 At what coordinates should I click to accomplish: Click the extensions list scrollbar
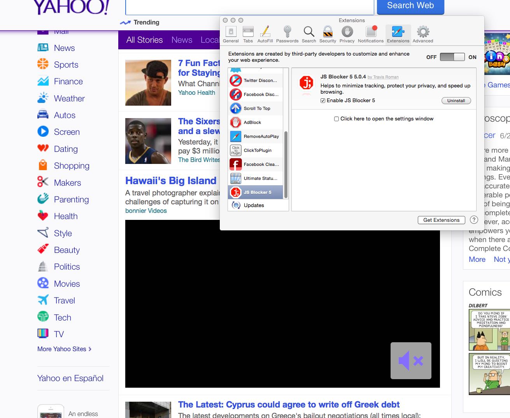coord(286,165)
